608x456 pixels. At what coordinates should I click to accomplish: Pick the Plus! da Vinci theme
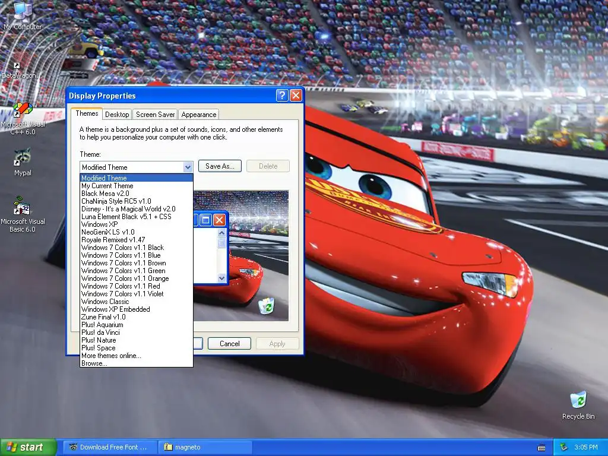tap(137, 332)
